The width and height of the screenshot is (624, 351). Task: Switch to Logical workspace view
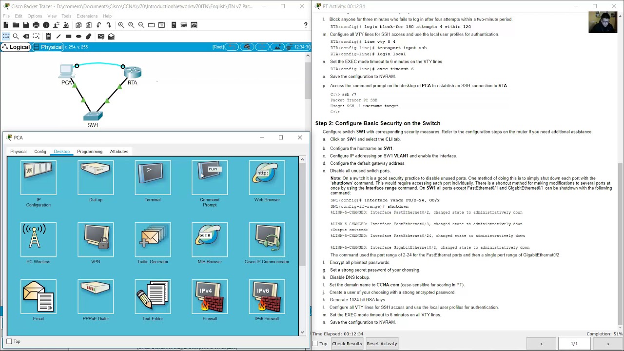click(x=16, y=47)
